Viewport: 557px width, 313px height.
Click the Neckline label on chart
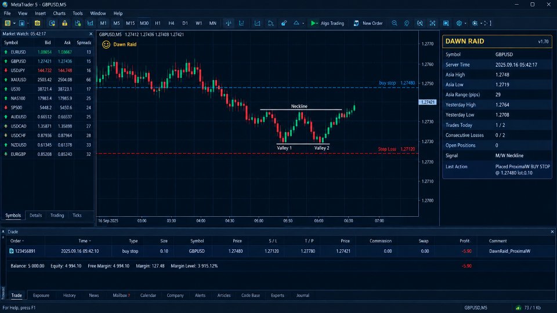pos(299,106)
